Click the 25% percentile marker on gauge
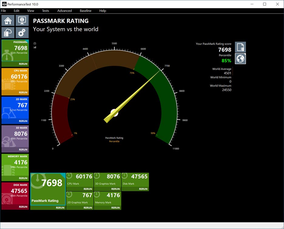This screenshot has height=229, width=284. (x=73, y=99)
